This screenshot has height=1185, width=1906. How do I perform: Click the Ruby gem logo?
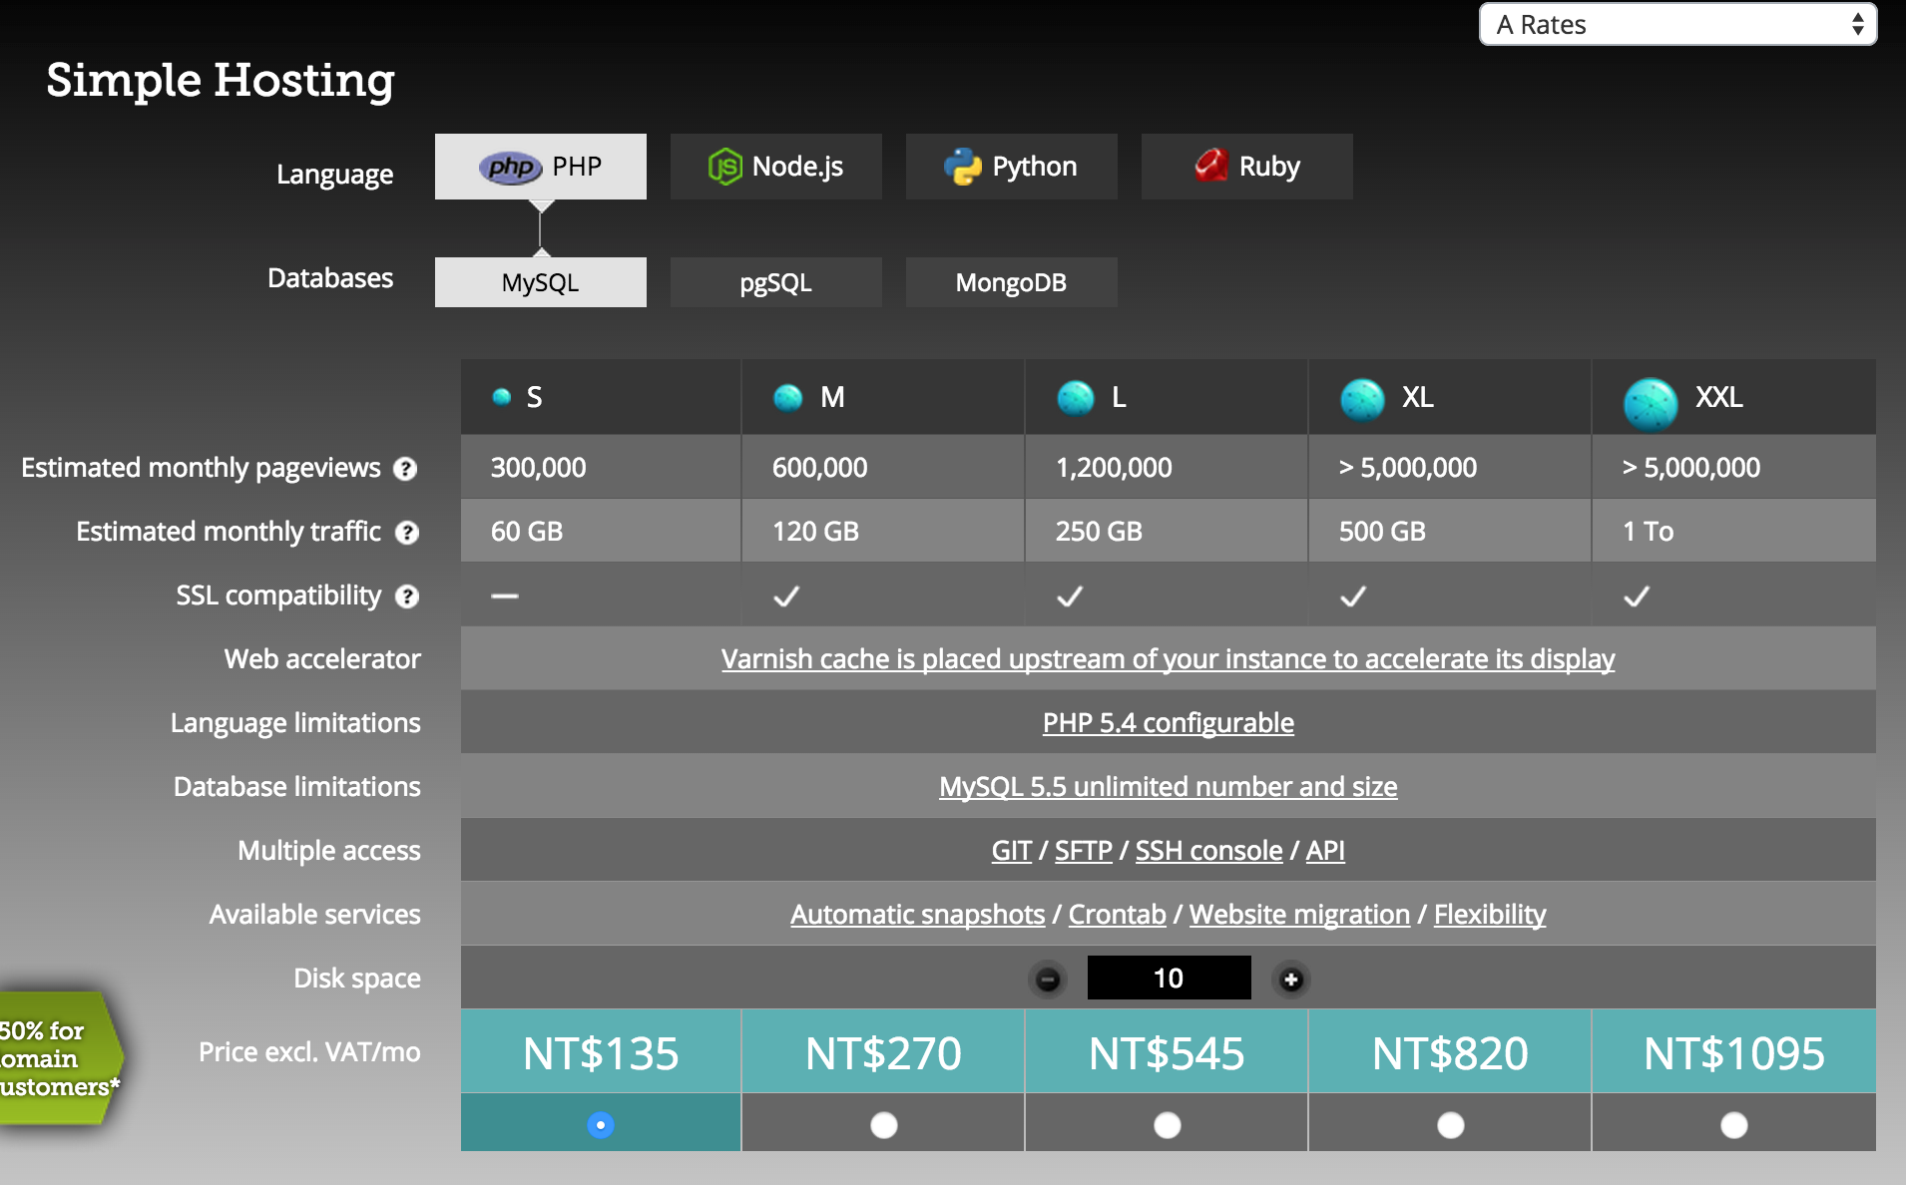tap(1211, 165)
